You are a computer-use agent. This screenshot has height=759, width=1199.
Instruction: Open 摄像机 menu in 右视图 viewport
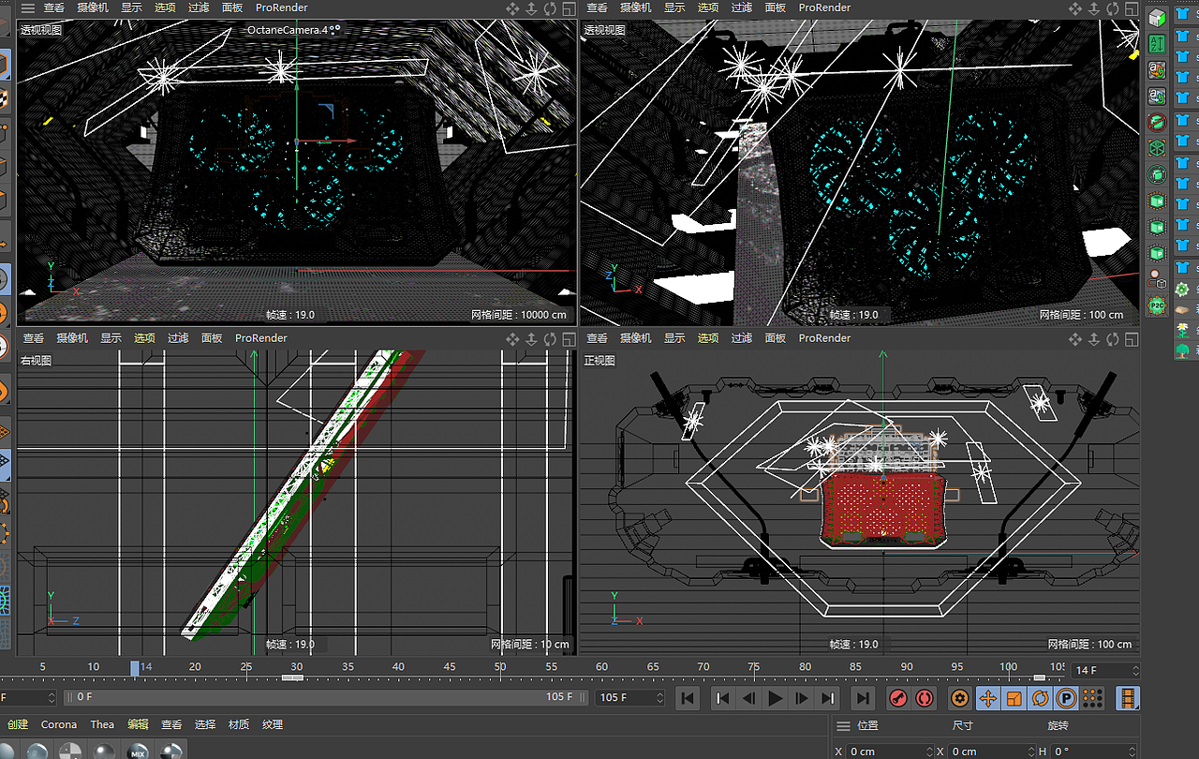(x=71, y=338)
